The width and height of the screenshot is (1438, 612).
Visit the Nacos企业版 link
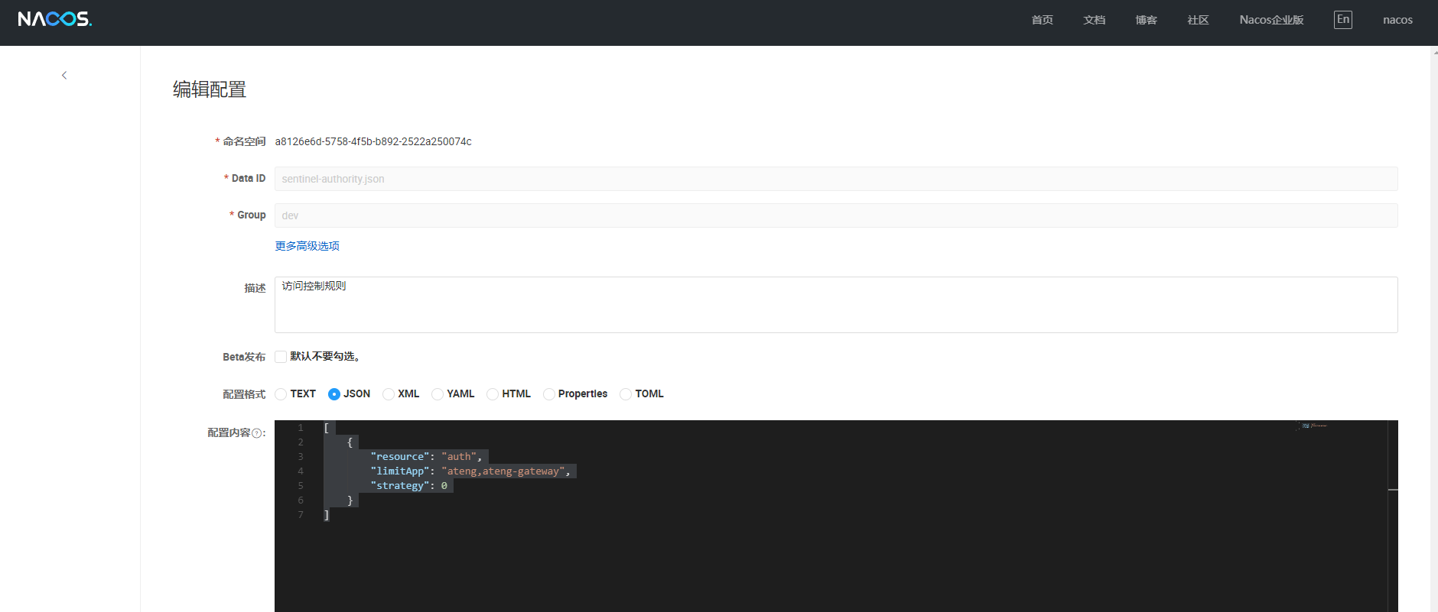[1271, 20]
